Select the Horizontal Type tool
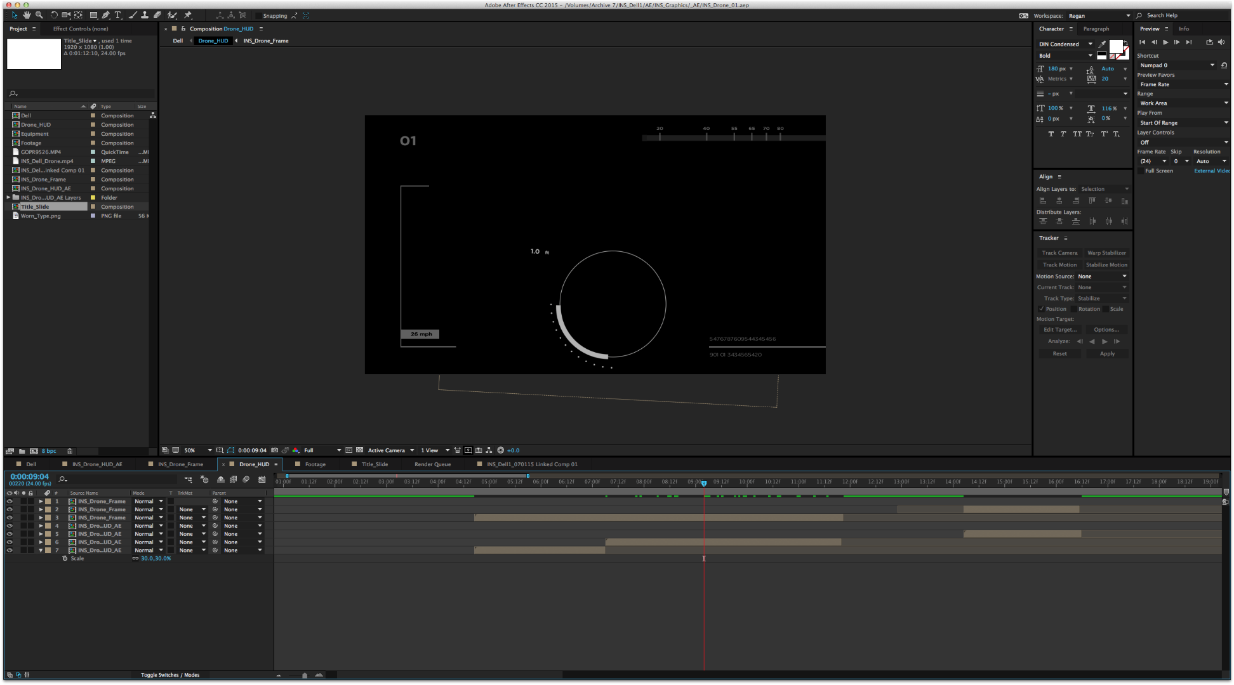The height and width of the screenshot is (685, 1234). coord(117,15)
